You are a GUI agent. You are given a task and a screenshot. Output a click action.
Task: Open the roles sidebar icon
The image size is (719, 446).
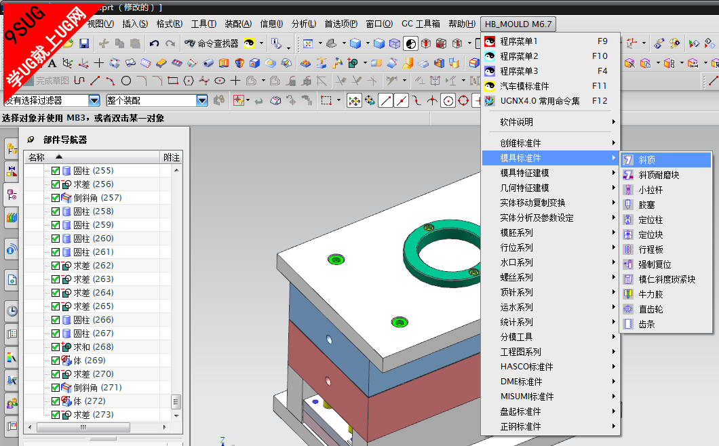click(x=12, y=403)
